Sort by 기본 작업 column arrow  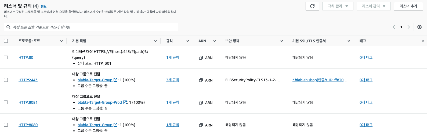pos(155,41)
